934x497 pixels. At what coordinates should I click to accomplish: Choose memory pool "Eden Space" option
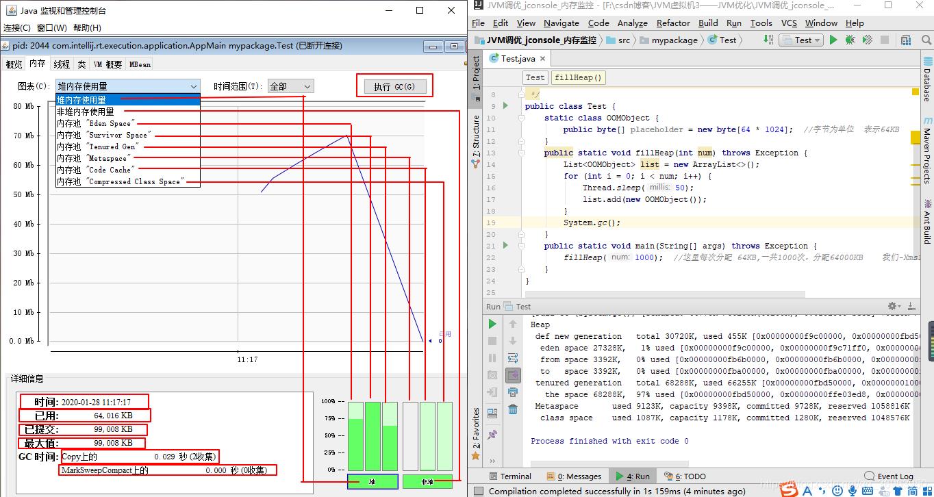(x=128, y=123)
